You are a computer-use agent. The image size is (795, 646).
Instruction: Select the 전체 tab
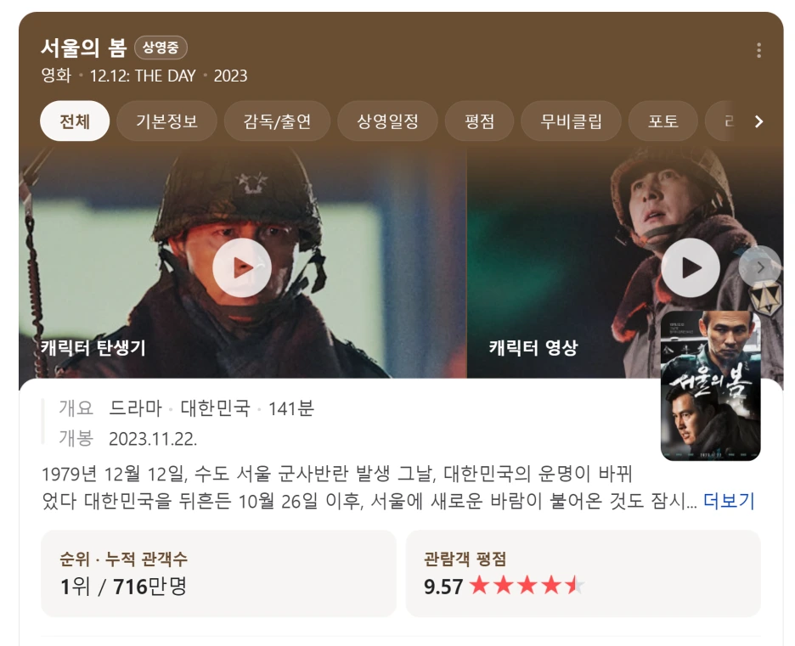click(x=75, y=121)
